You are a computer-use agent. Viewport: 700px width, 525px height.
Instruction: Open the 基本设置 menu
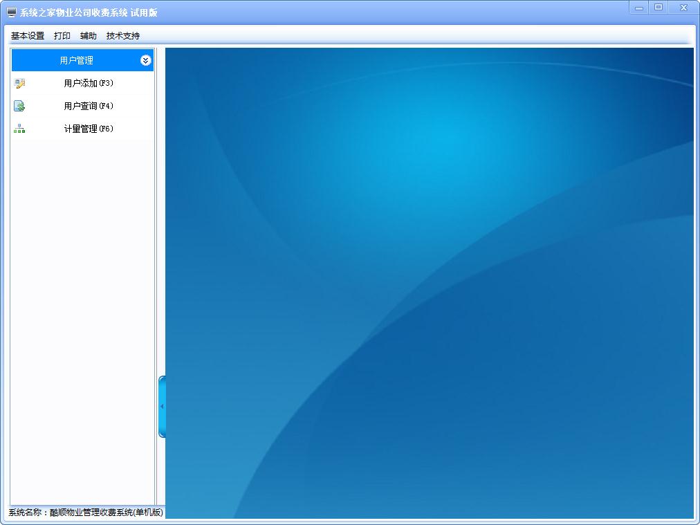click(x=28, y=36)
